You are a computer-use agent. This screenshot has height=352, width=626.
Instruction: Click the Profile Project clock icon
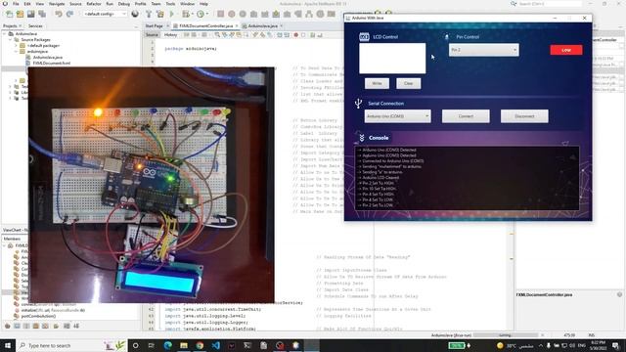(x=200, y=14)
